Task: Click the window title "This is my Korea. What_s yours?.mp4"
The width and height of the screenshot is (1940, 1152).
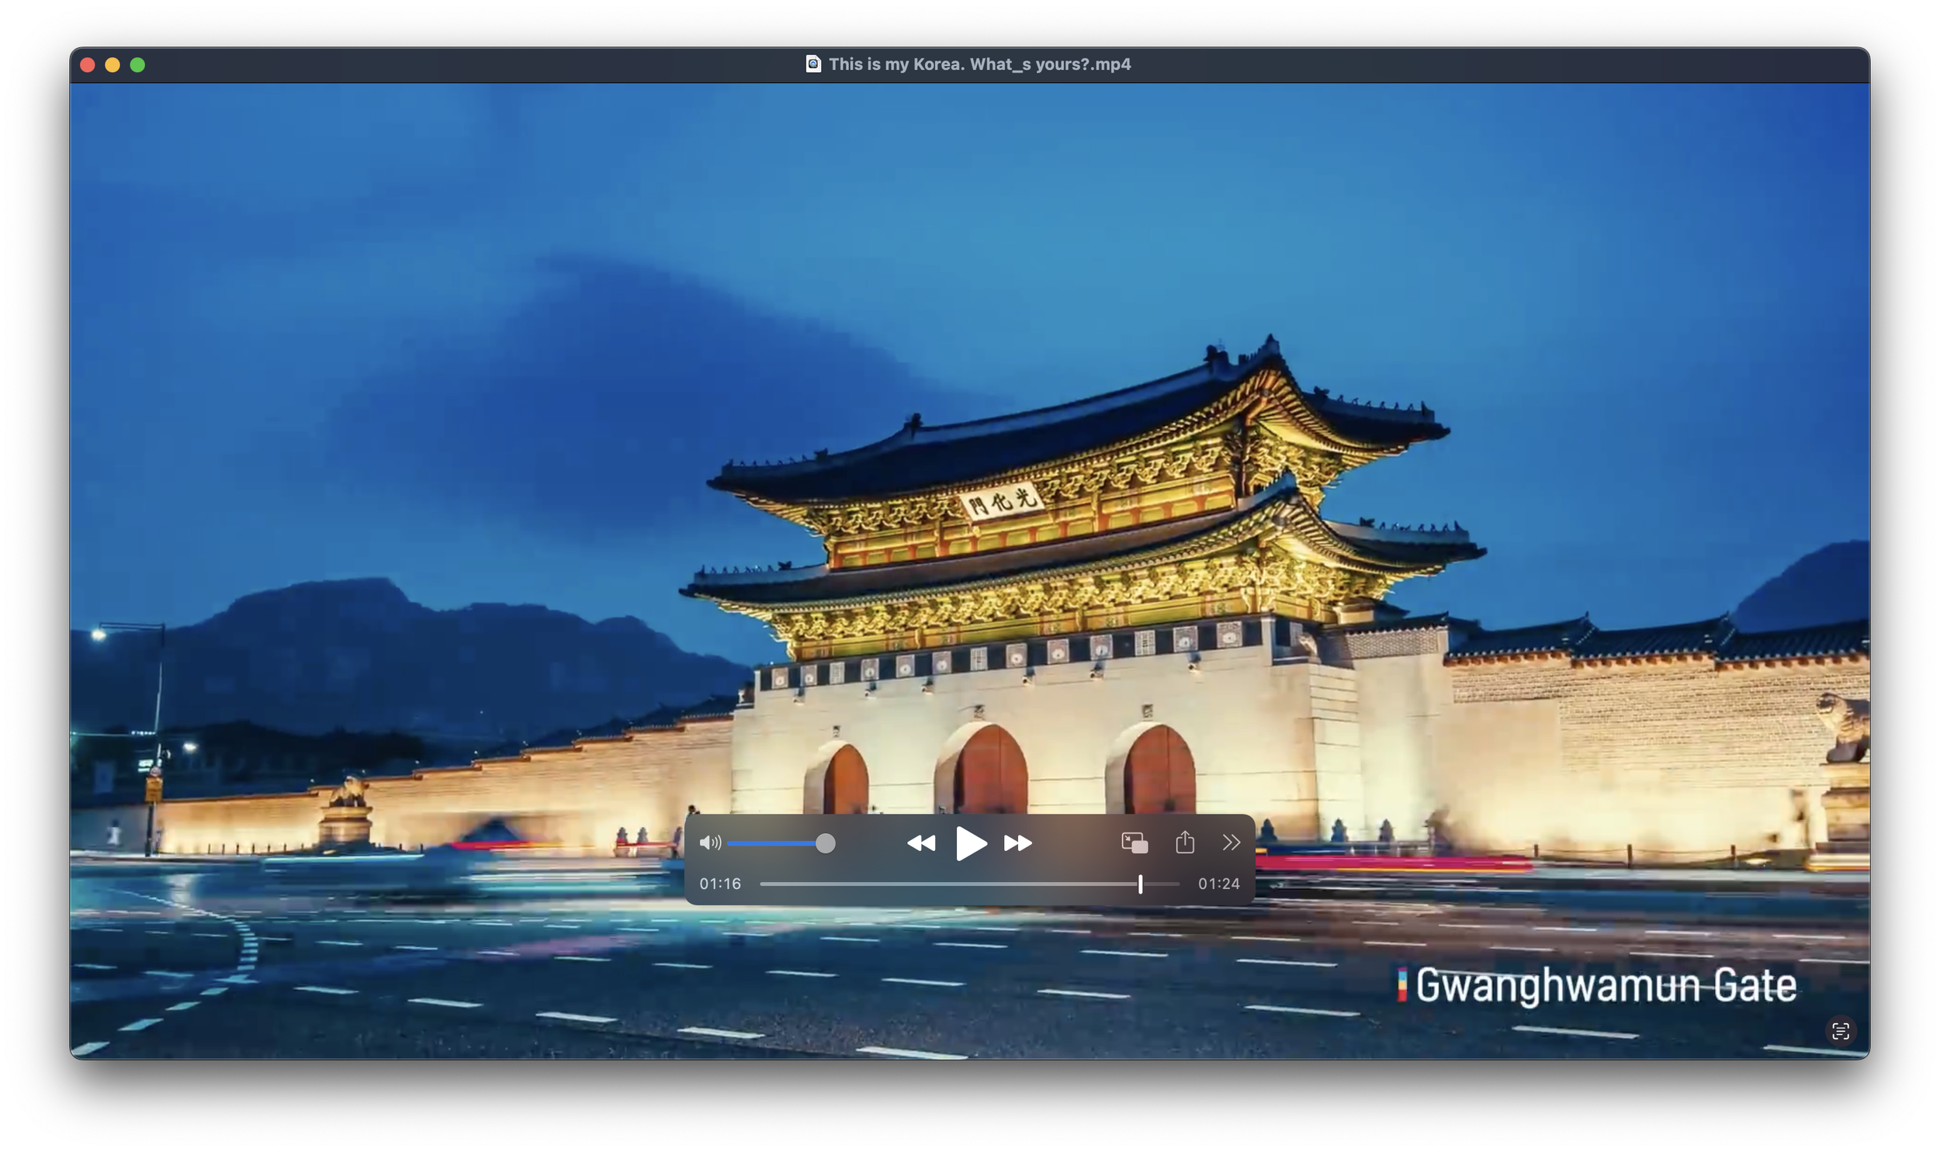Action: pyautogui.click(x=979, y=64)
